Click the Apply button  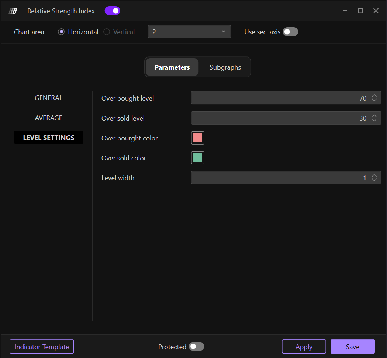click(x=304, y=347)
